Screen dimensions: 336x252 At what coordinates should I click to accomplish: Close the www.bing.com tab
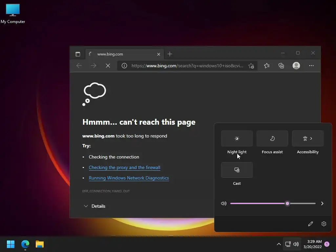coord(158,54)
